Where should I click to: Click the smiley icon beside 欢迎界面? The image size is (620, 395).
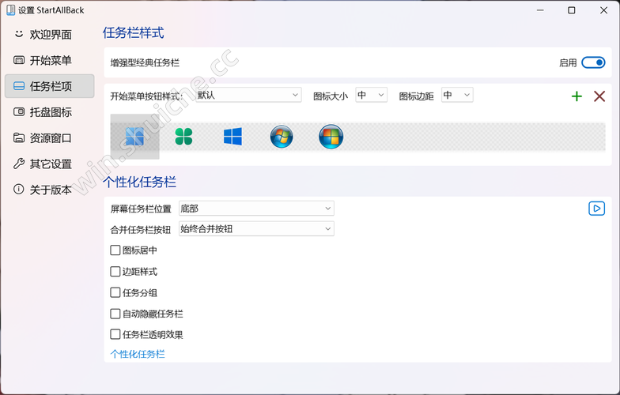coord(19,35)
